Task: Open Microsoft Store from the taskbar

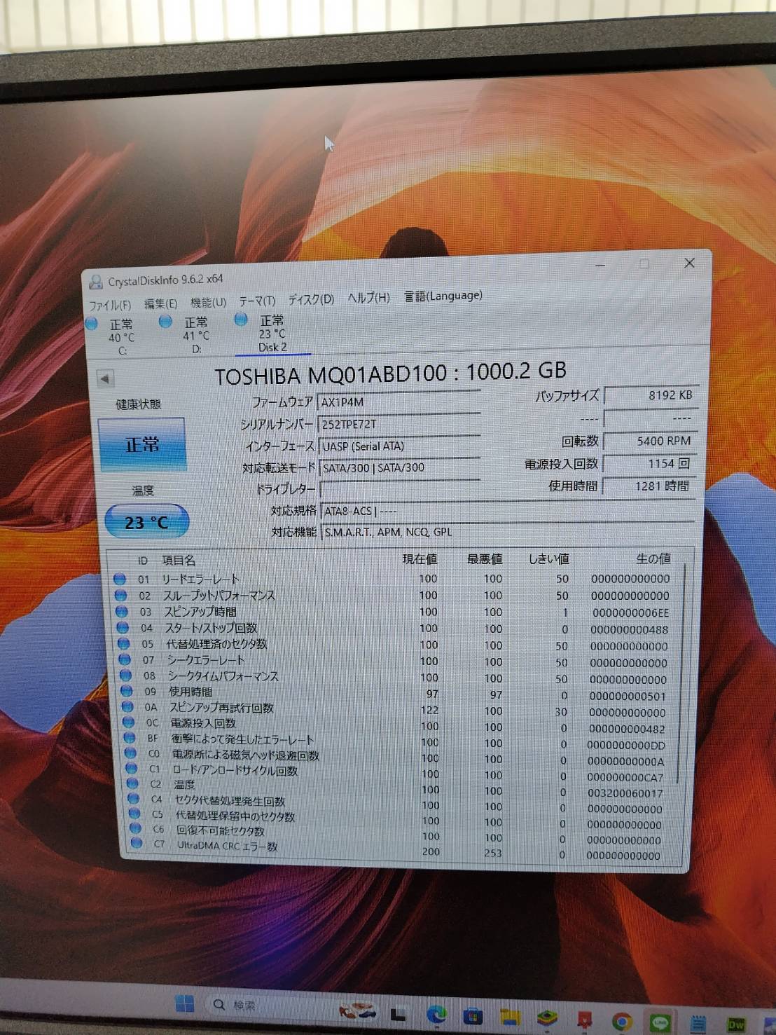Action: click(473, 1015)
